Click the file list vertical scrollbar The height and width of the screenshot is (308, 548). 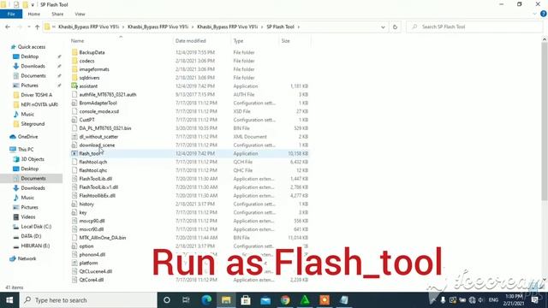point(545,121)
